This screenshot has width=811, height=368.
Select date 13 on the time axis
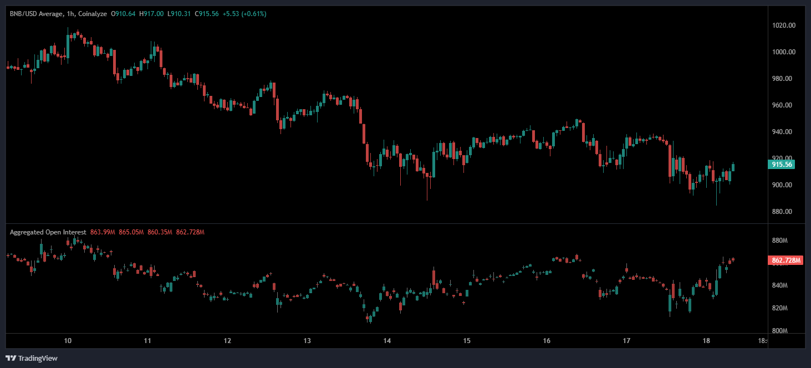[x=307, y=340]
